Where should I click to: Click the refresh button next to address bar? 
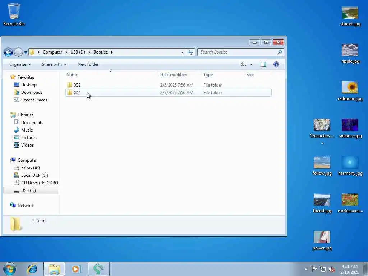coord(190,52)
